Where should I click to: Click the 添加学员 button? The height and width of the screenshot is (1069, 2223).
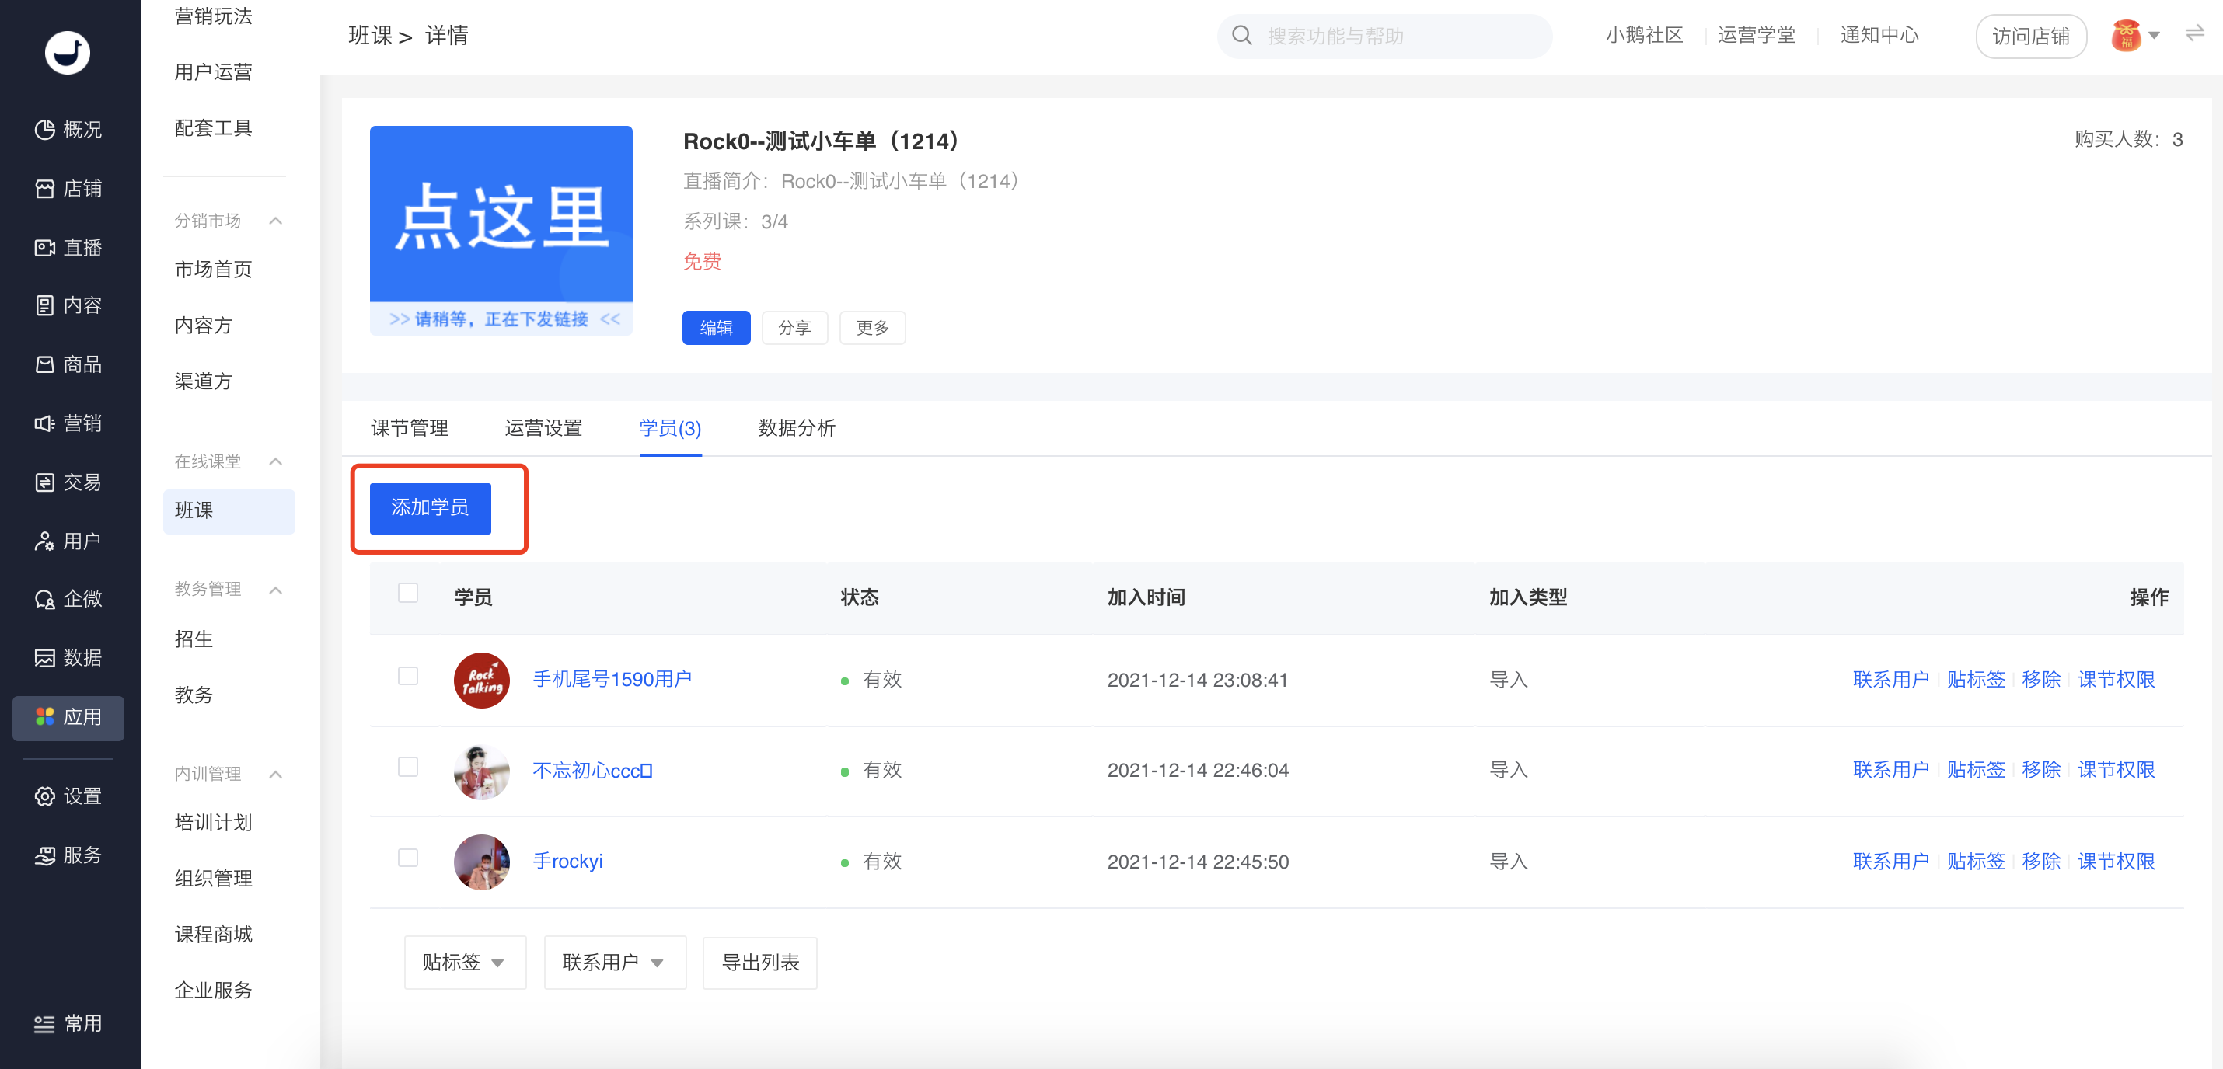tap(430, 507)
